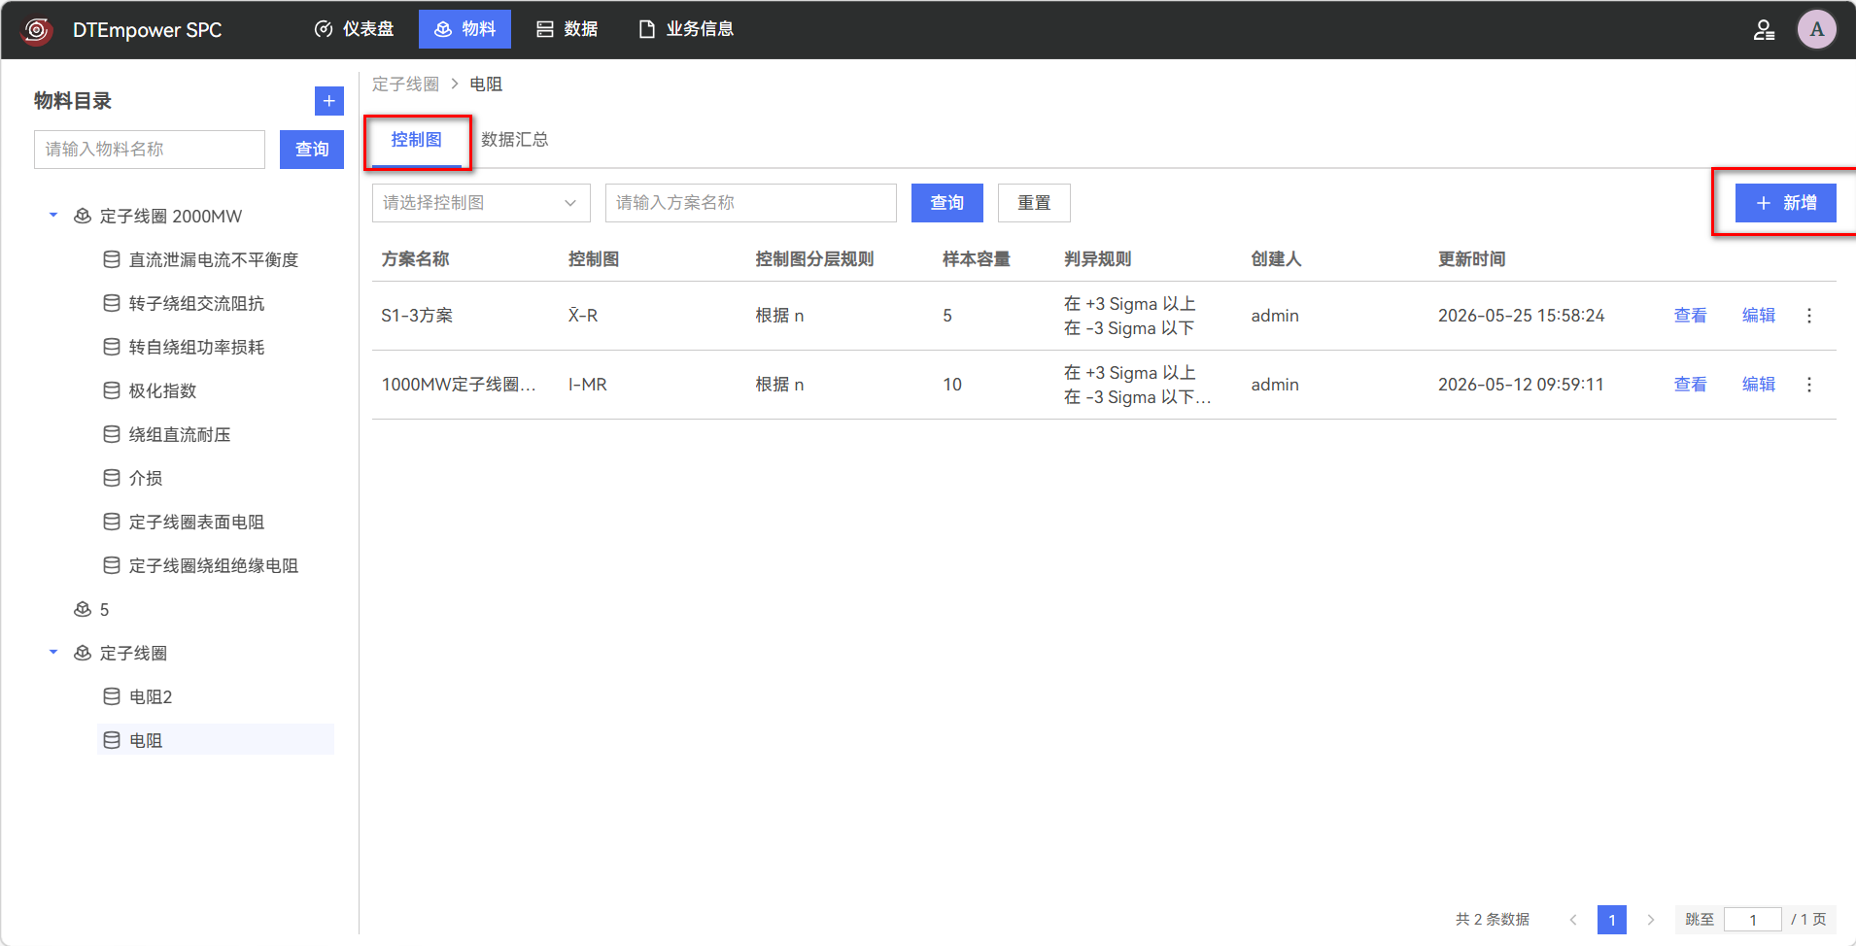Click the 重置 reset button
The width and height of the screenshot is (1856, 946).
click(1034, 203)
